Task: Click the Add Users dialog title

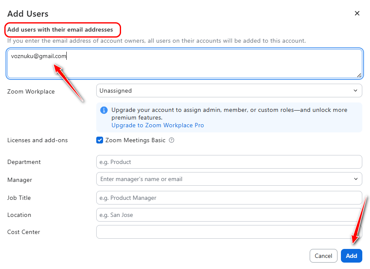Action: 28,14
